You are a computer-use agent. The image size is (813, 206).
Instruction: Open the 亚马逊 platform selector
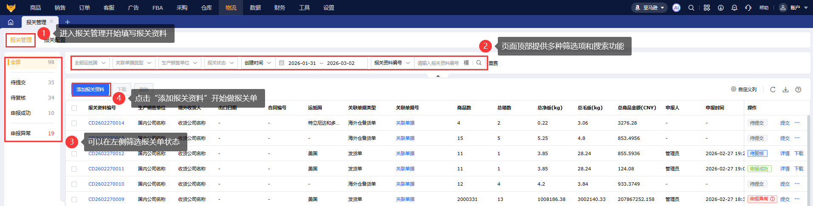click(649, 8)
